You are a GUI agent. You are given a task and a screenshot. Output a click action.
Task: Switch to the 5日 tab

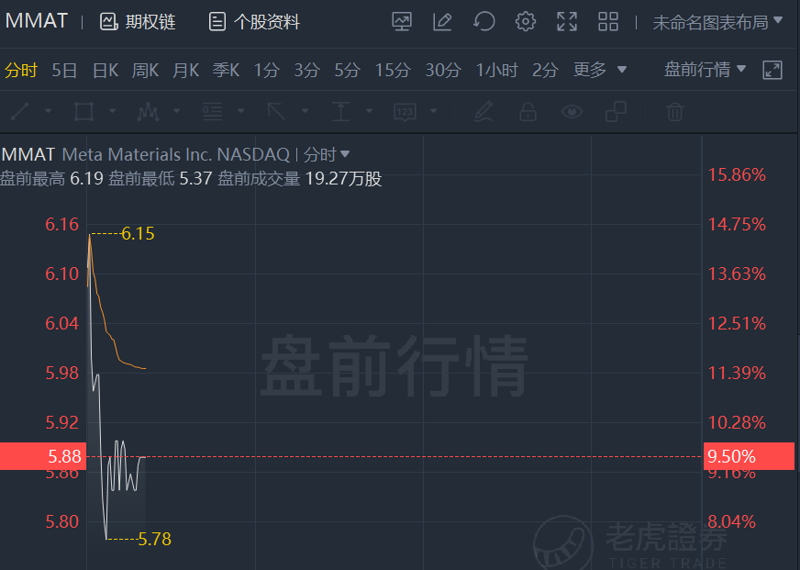click(64, 70)
